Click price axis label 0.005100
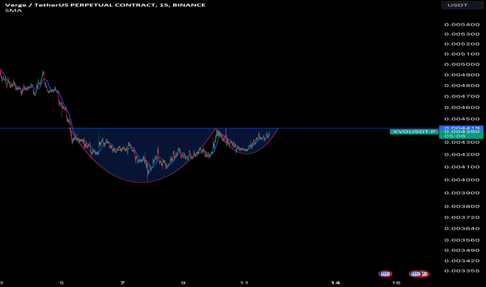 point(462,54)
